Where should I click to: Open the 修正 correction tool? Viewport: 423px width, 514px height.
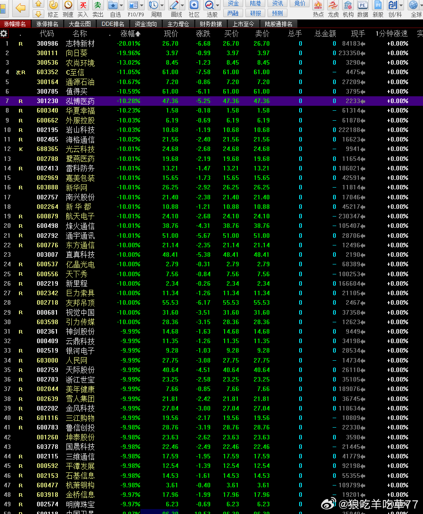[x=53, y=9]
